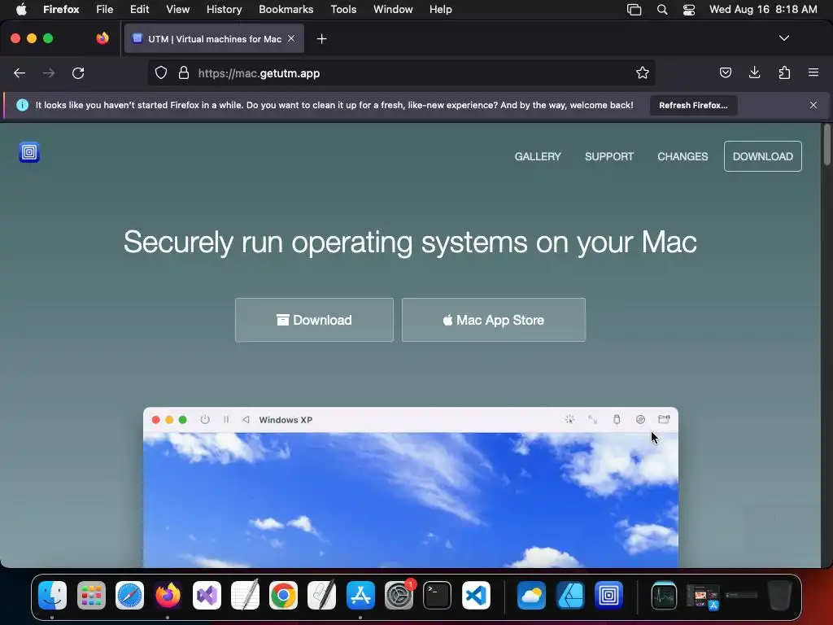The height and width of the screenshot is (625, 833).
Task: Click the site security padlock icon
Action: coord(184,73)
